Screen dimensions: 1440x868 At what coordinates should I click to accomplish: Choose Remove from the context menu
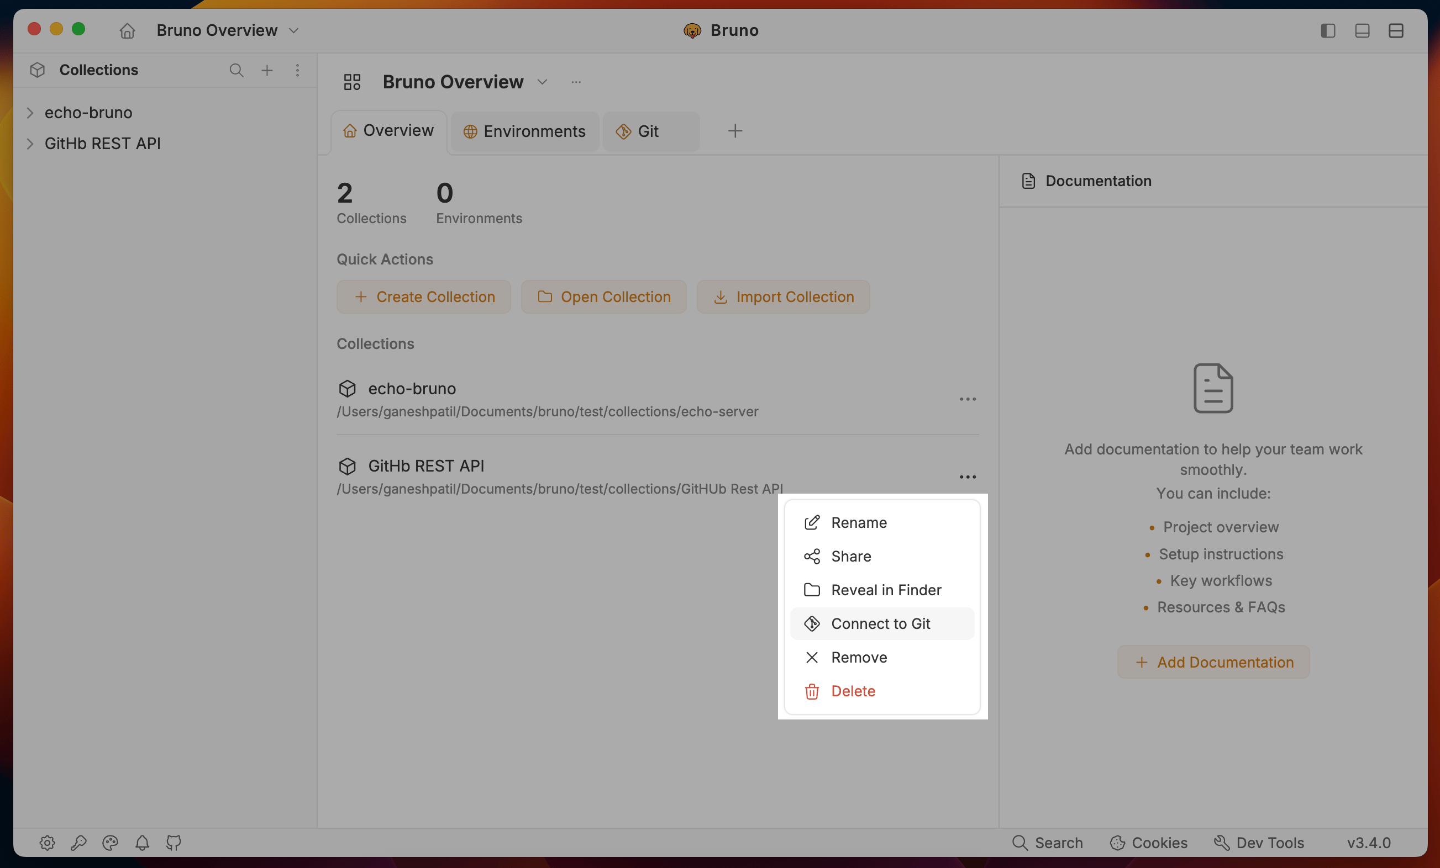tap(881, 657)
